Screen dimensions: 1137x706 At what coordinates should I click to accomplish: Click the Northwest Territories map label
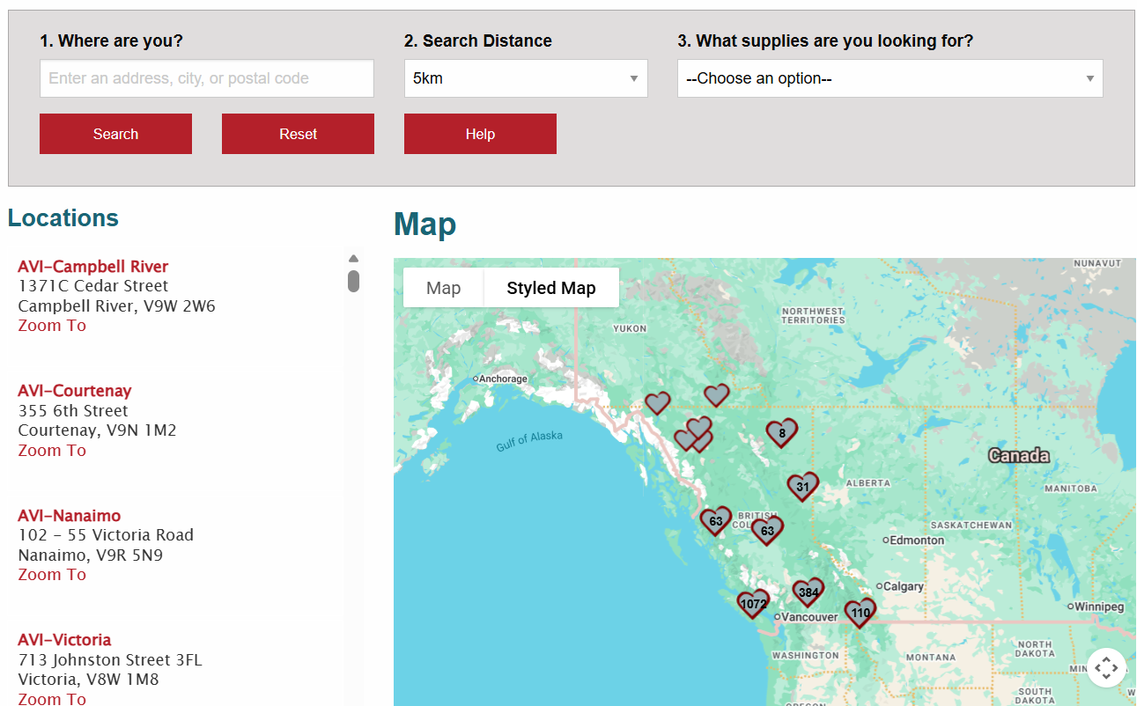(x=813, y=315)
